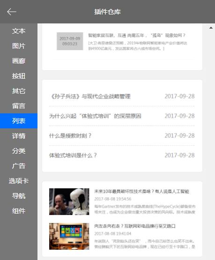Open the 导航 plugin category

(19, 196)
